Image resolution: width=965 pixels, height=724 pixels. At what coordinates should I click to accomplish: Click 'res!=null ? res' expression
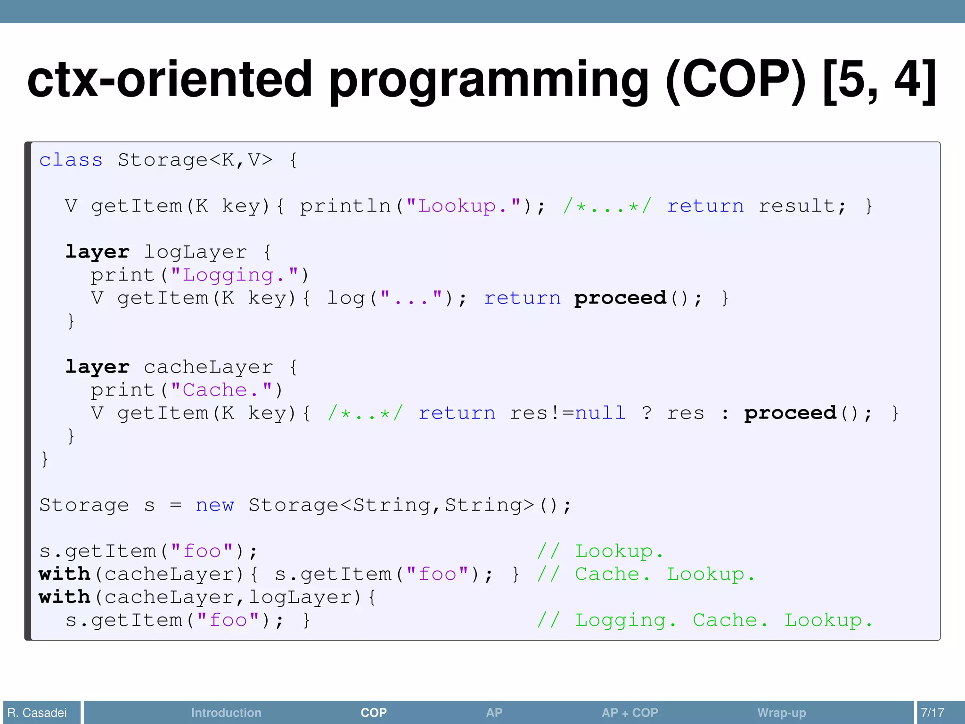tap(607, 413)
